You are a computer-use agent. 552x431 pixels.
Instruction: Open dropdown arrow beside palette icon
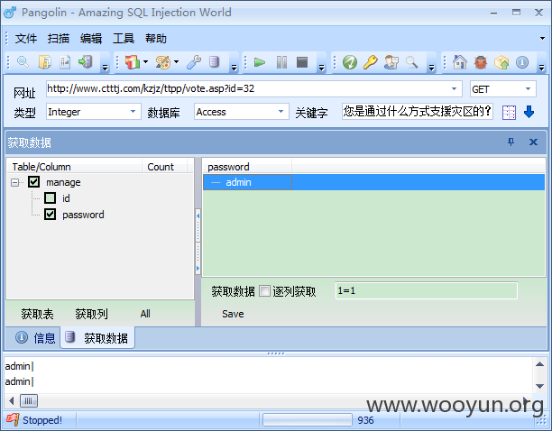pyautogui.click(x=177, y=62)
